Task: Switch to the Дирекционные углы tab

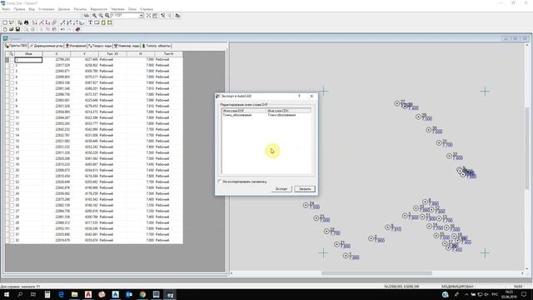Action: [47, 46]
